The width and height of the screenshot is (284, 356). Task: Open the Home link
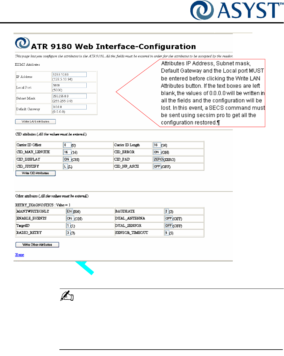point(19,255)
